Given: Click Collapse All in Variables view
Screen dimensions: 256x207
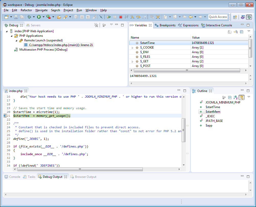Looking at the screenshot, I should tap(241, 32).
